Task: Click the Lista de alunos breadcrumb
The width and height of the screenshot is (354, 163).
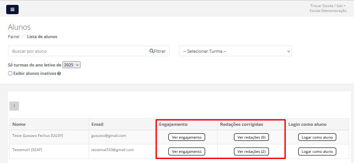Action: point(42,37)
